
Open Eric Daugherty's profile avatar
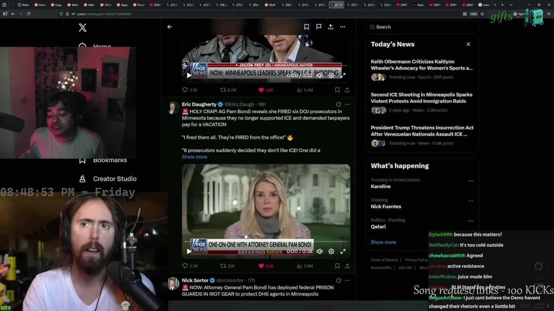click(173, 108)
